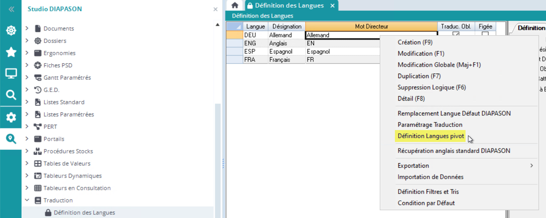546x218 pixels.
Task: Expand the Tableurs Dynamiques node
Action: 27,176
